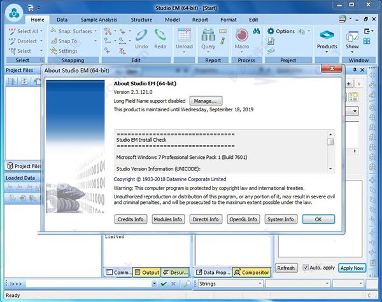Select the Data Prop... bottom tab
The width and height of the screenshot is (382, 302).
(213, 272)
